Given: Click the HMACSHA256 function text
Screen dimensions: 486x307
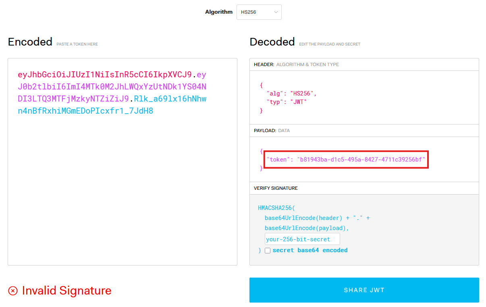Looking at the screenshot, I should pos(276,207).
